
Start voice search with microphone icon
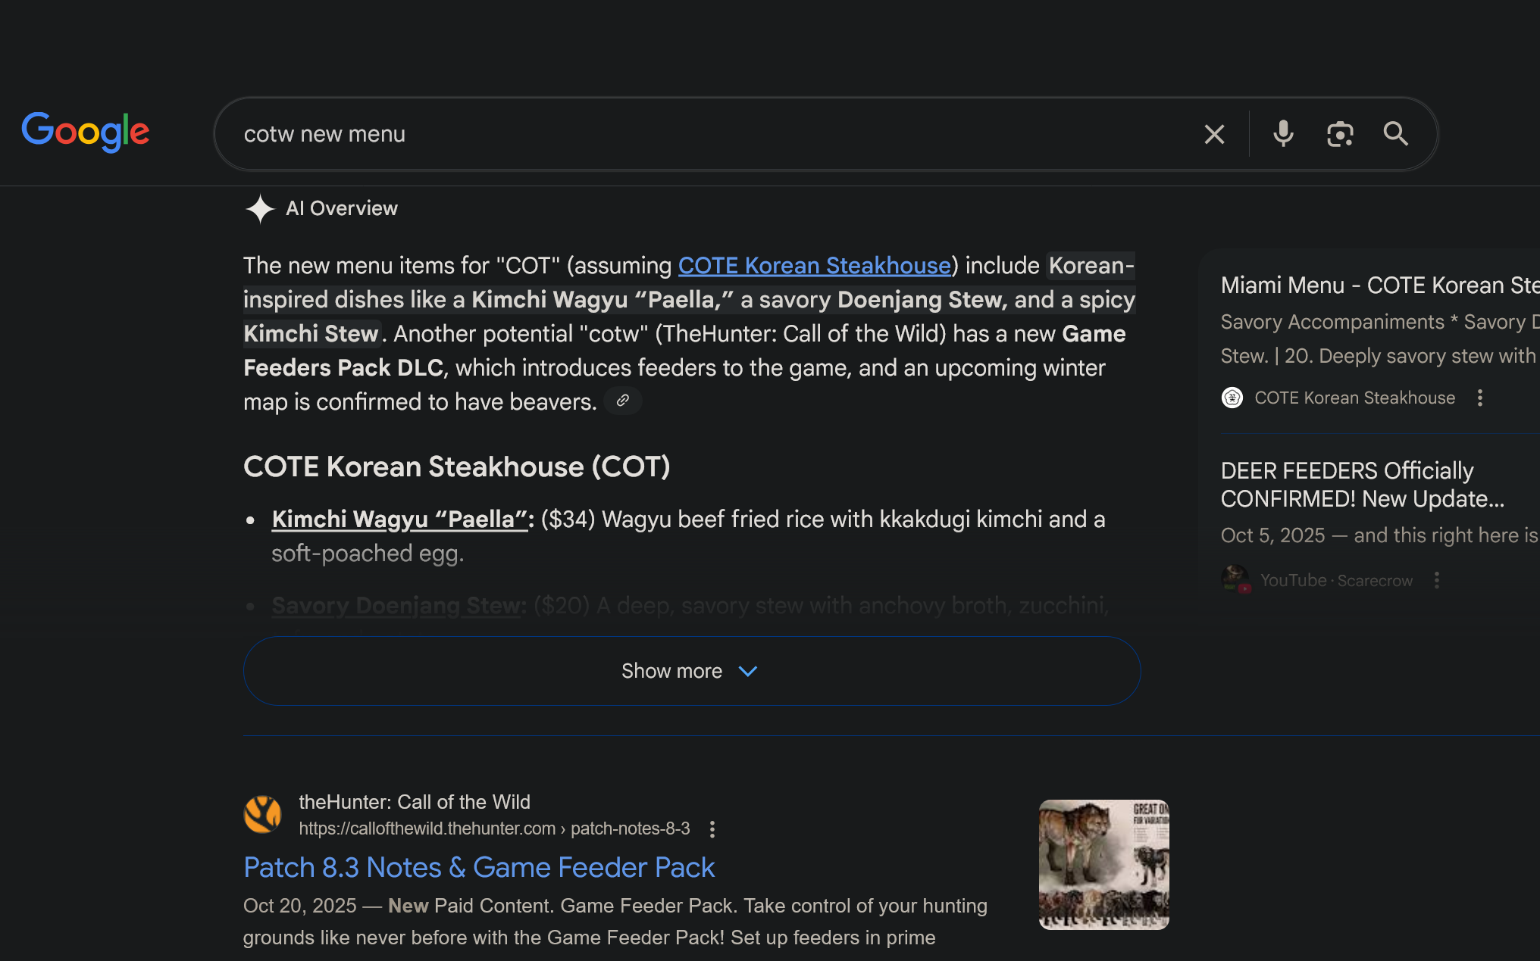click(x=1283, y=134)
